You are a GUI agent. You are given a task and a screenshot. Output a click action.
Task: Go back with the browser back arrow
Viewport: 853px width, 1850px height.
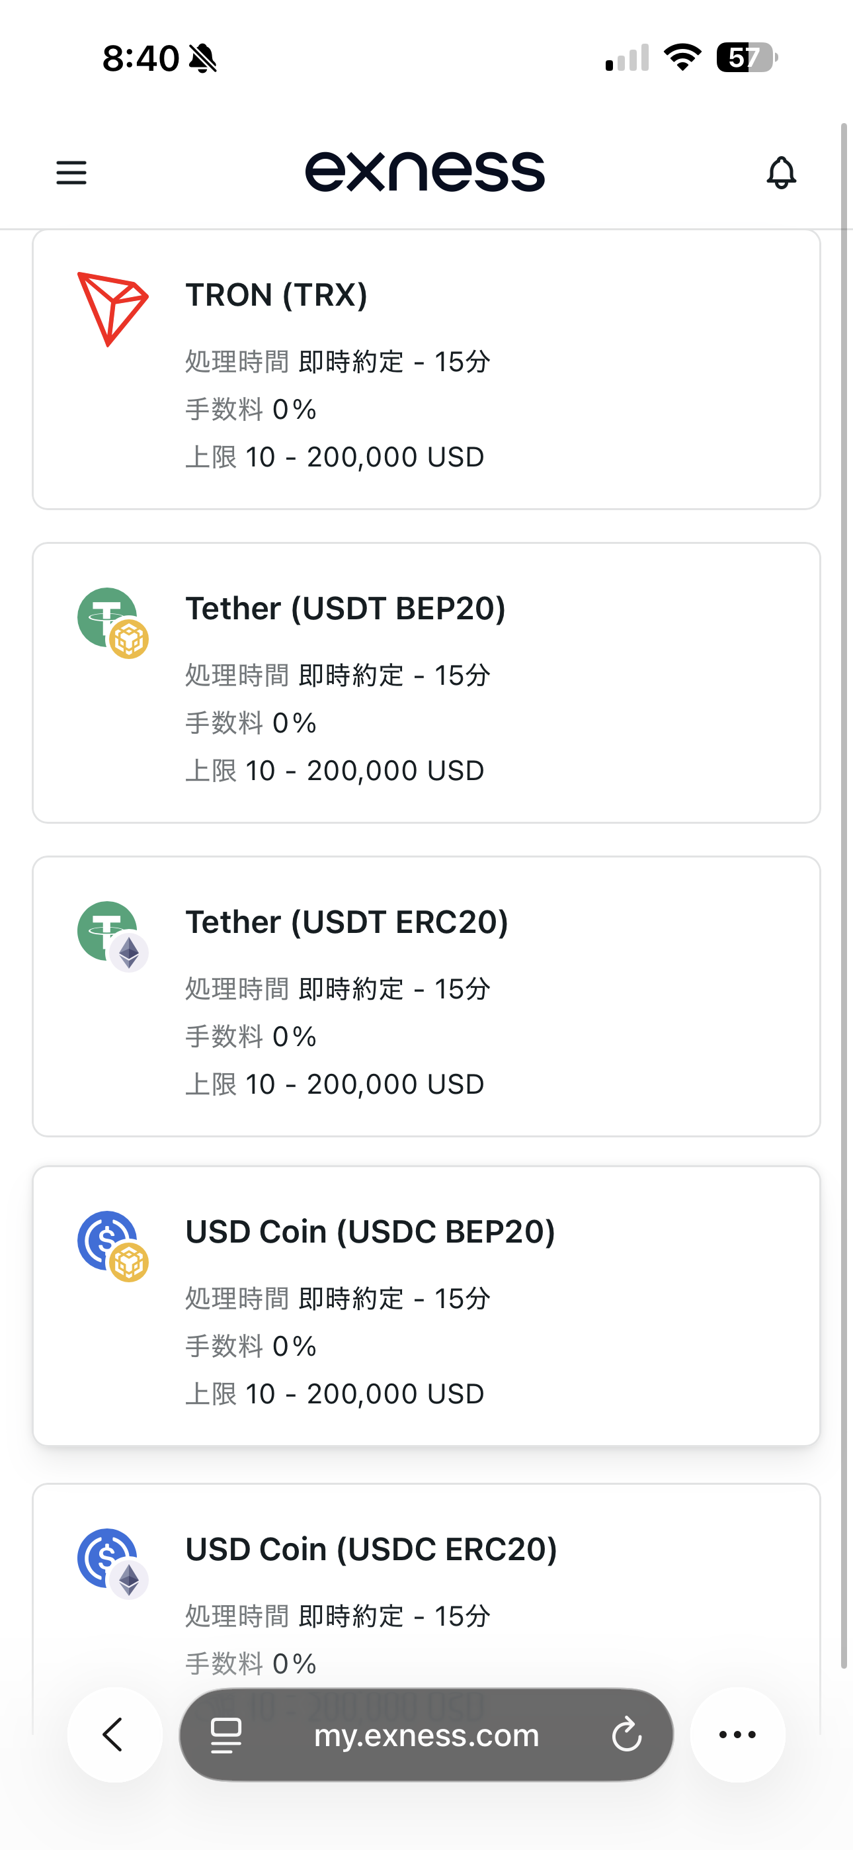point(114,1735)
